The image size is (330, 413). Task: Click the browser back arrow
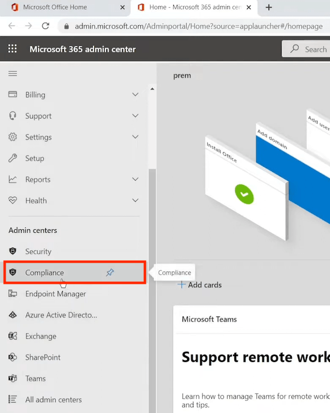pyautogui.click(x=12, y=26)
